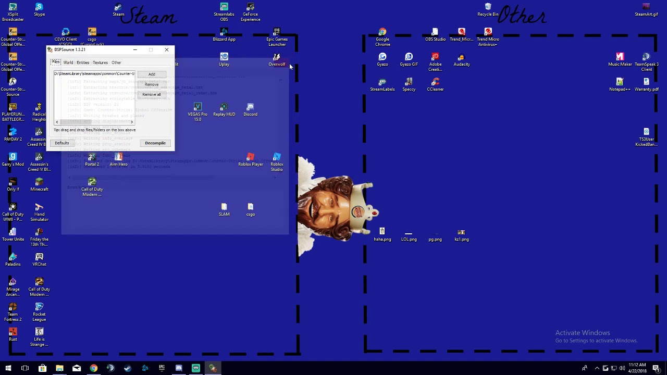This screenshot has height=375, width=667.
Task: Open GeForce Experience shortcut
Action: (250, 12)
